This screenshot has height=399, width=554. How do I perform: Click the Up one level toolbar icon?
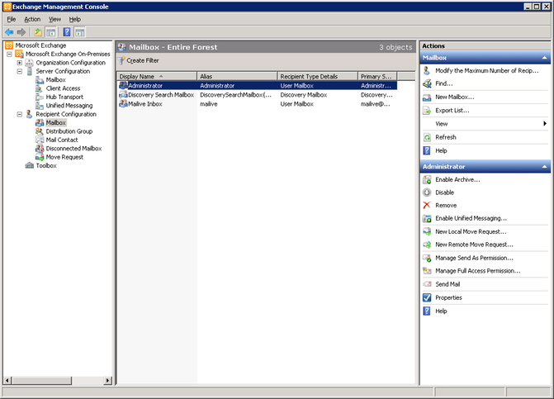click(x=37, y=32)
